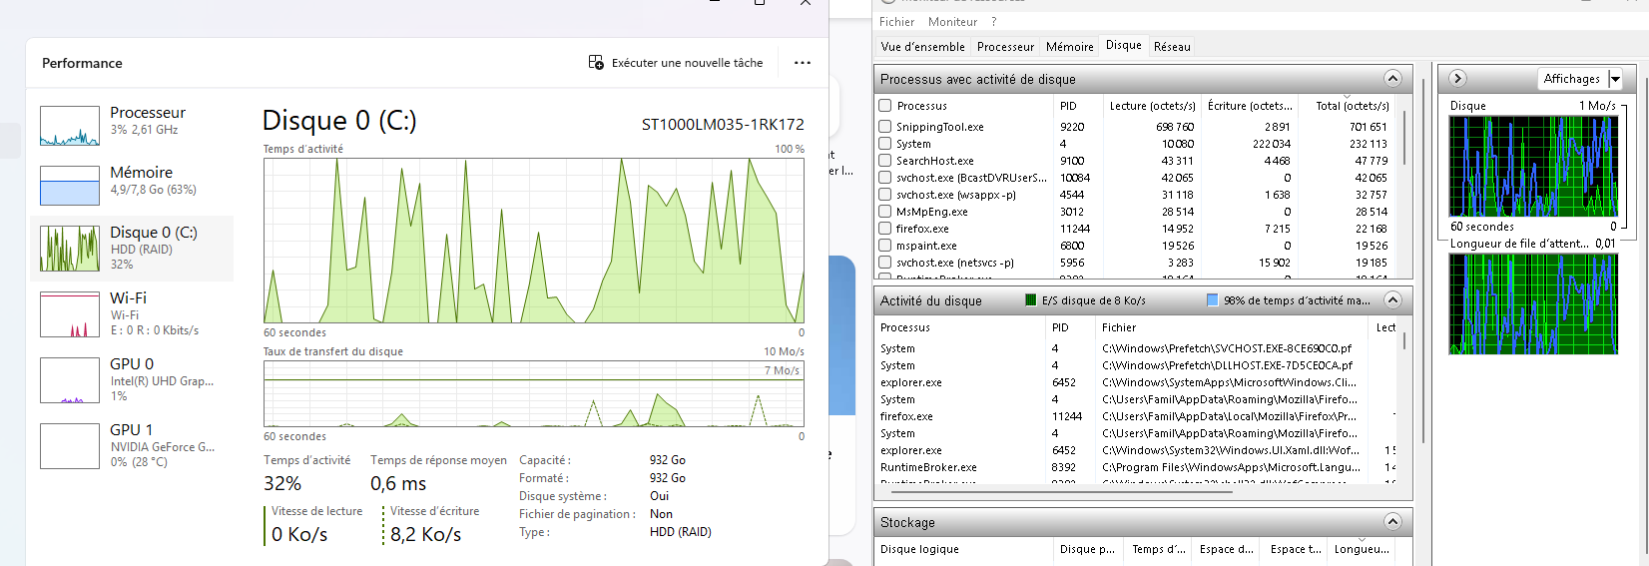Screen dimensions: 1649x566
Task: Click the ST1000LM035-1RK172 model text
Action: pos(723,125)
